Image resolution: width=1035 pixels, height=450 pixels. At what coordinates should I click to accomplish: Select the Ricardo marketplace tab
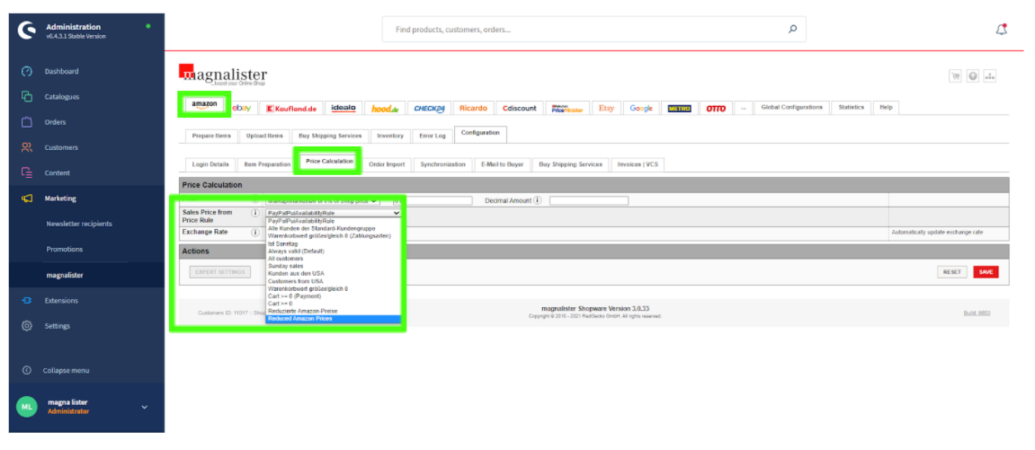[x=473, y=108]
